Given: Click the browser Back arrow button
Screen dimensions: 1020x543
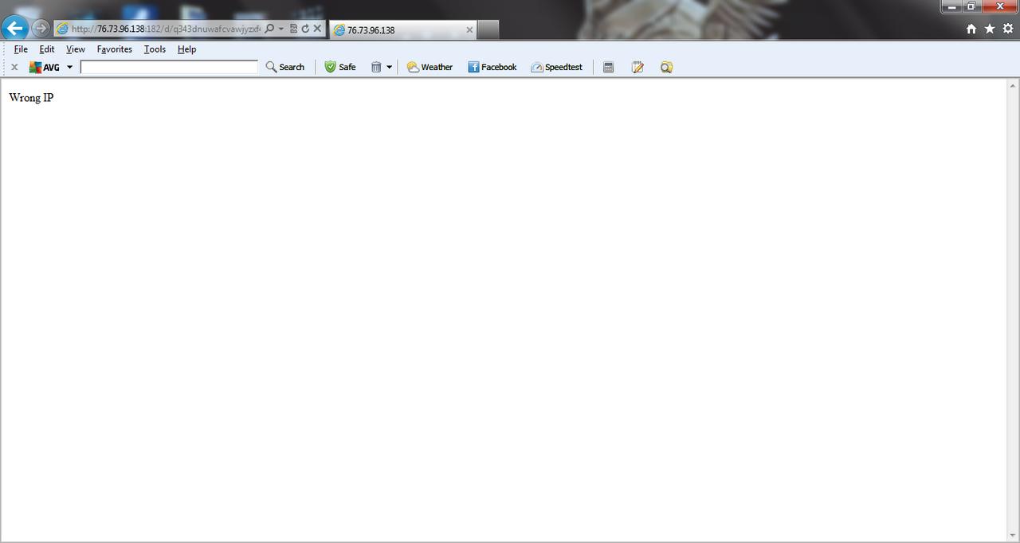Looking at the screenshot, I should (14, 29).
